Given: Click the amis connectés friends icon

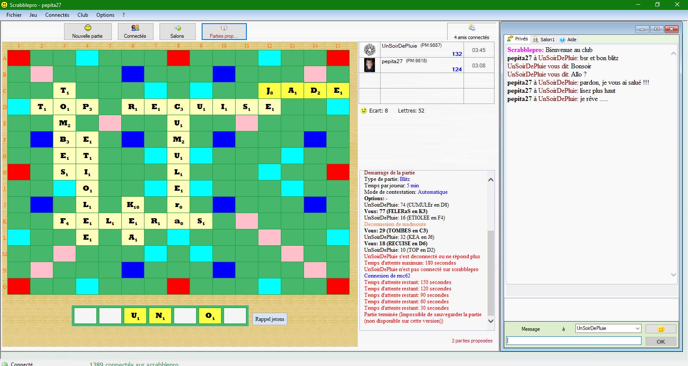Looking at the screenshot, I should pos(472,28).
